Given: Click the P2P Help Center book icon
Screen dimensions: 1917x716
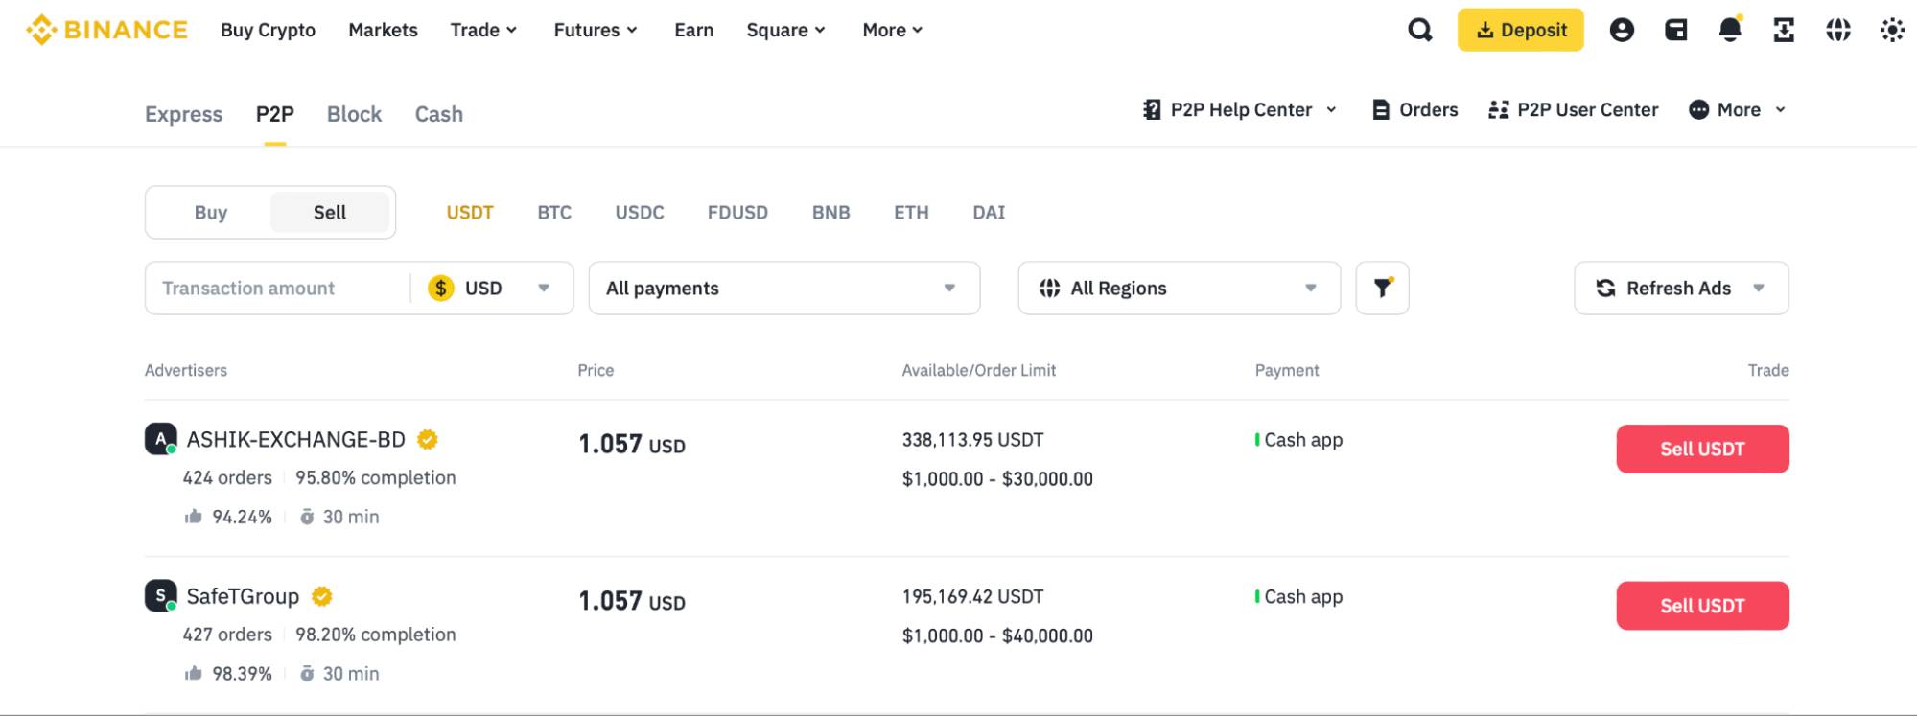Looking at the screenshot, I should coord(1152,109).
